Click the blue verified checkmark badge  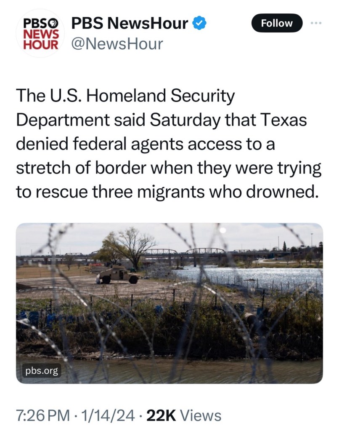(199, 23)
